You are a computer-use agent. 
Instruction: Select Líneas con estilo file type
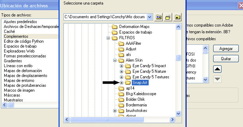point(18,66)
